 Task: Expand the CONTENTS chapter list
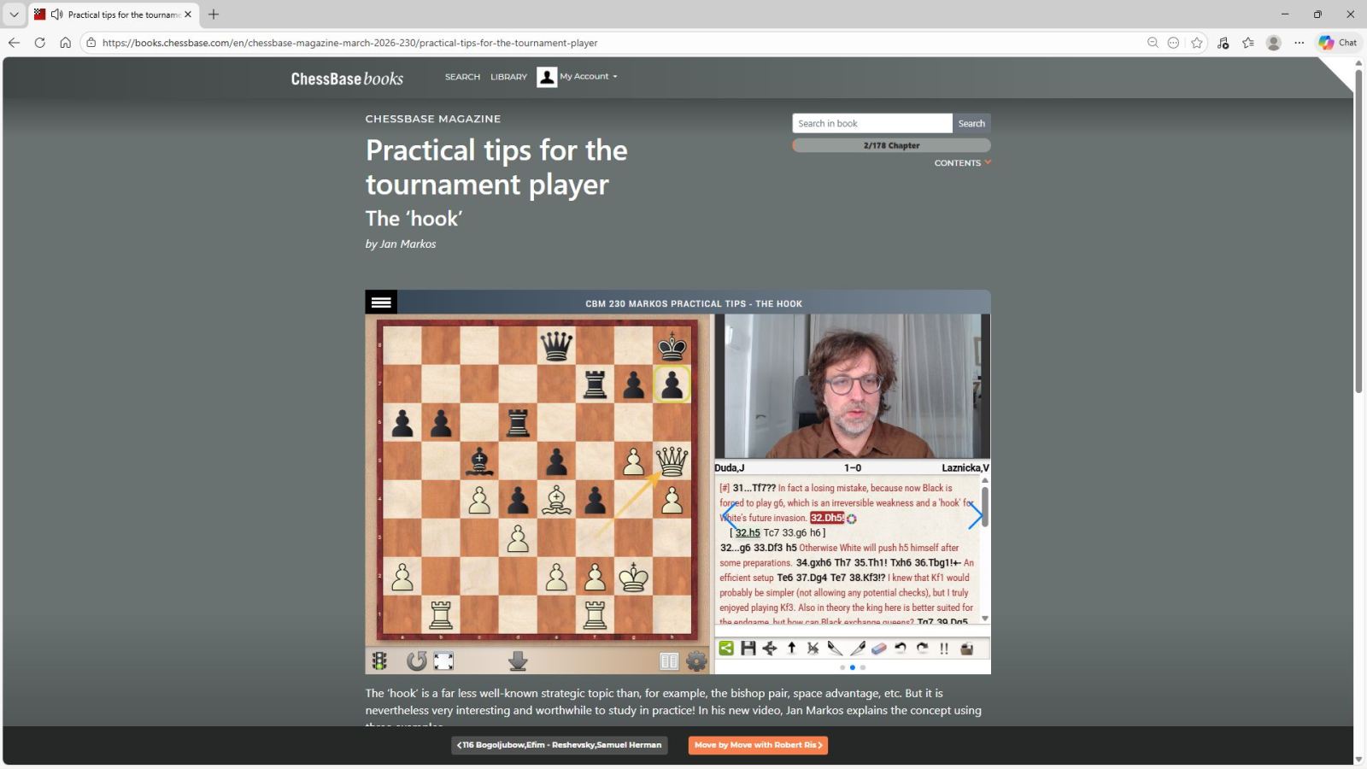[962, 163]
